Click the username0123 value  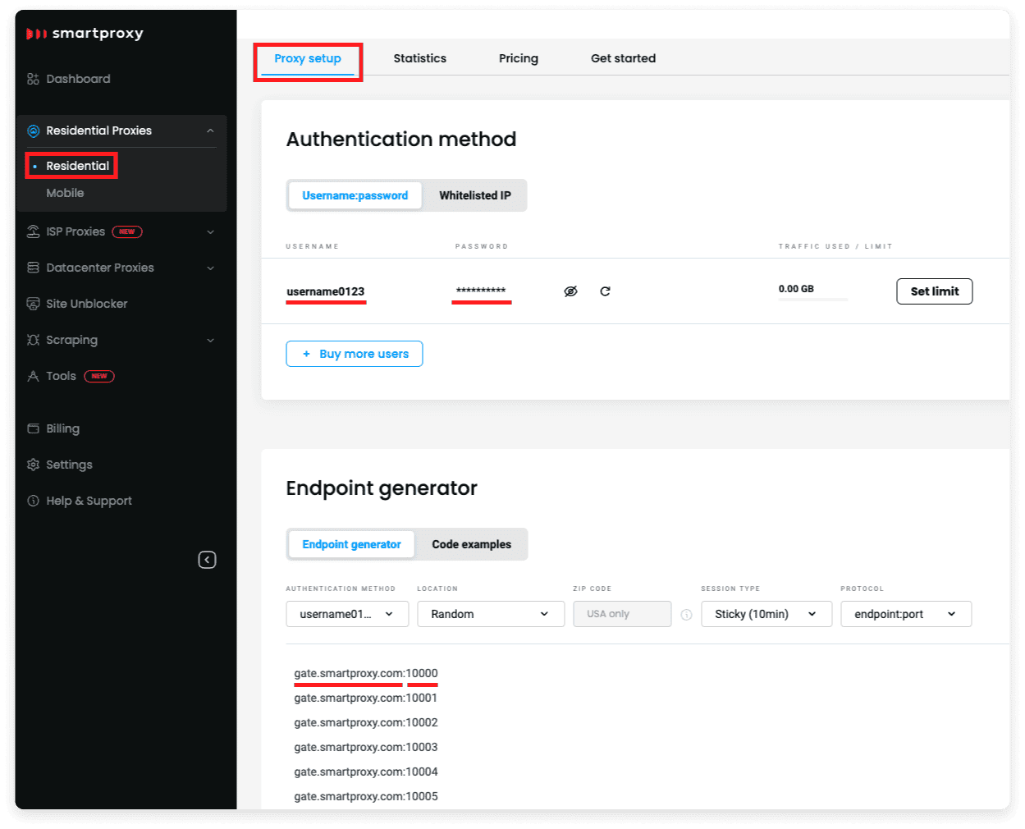pos(326,291)
